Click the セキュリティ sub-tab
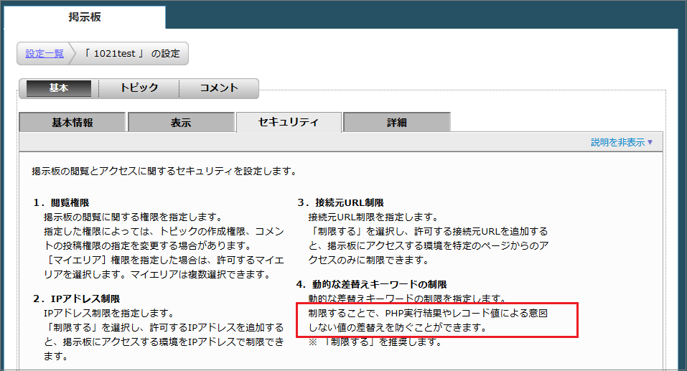The image size is (687, 371). tap(289, 123)
